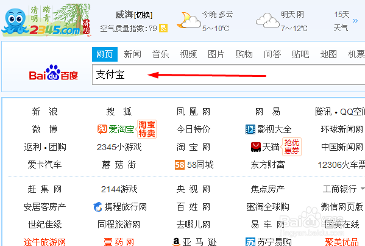Open the 央视网 link
The image size is (365, 246).
coord(193,189)
